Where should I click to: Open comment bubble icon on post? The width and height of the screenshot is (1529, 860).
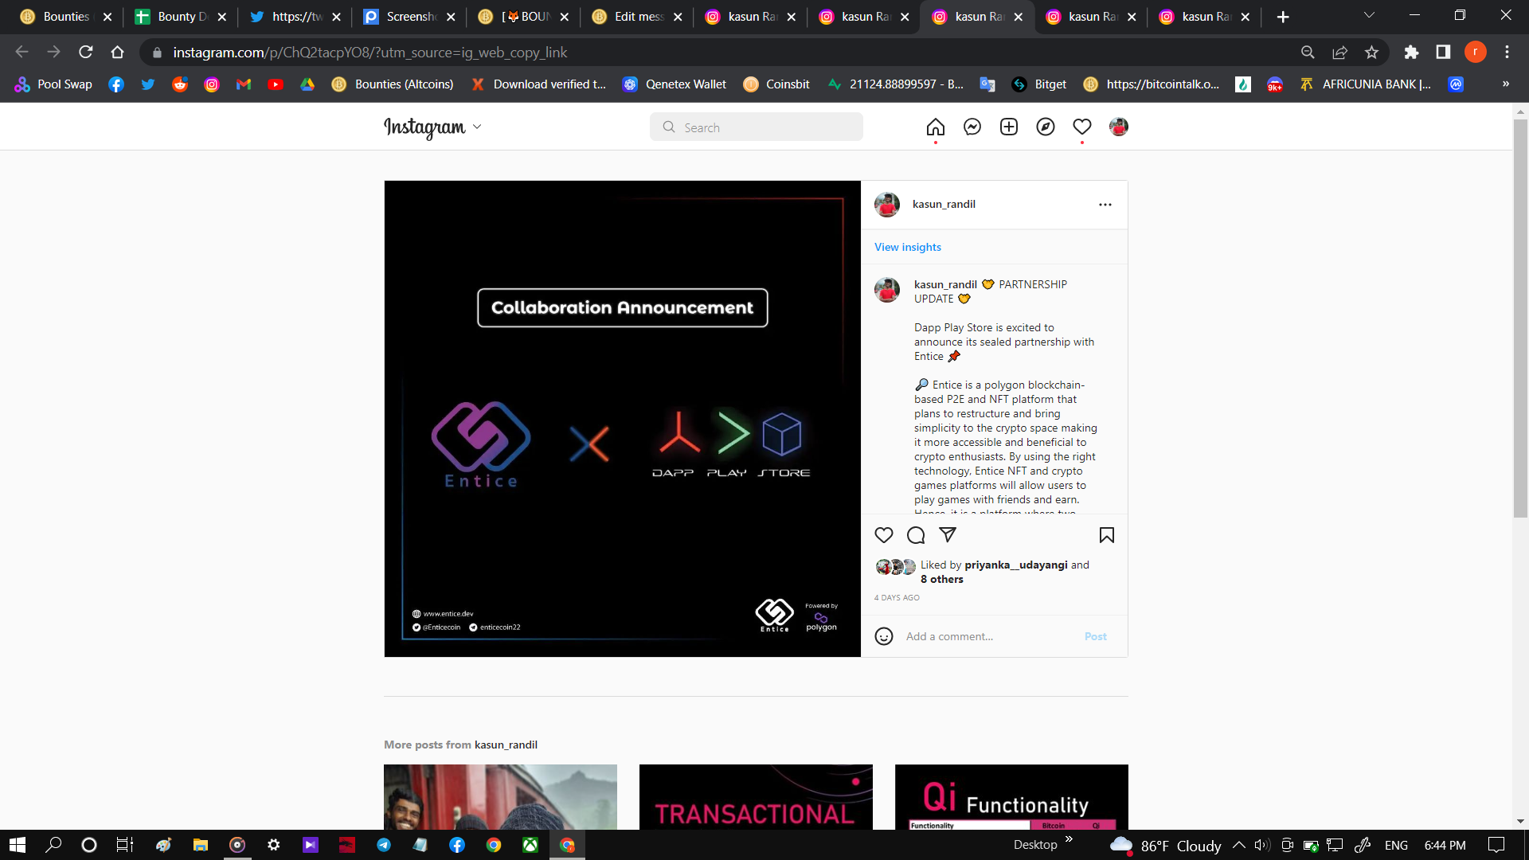pos(916,535)
